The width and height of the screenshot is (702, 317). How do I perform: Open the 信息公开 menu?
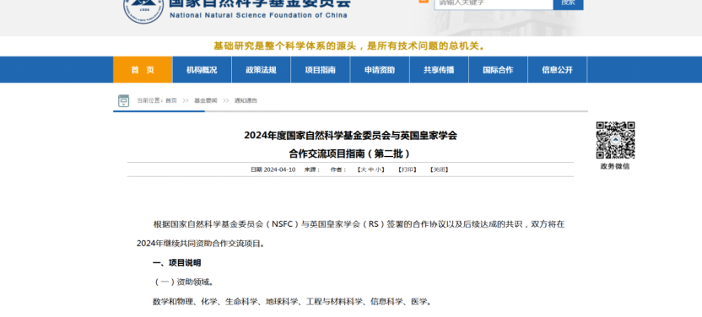(558, 70)
